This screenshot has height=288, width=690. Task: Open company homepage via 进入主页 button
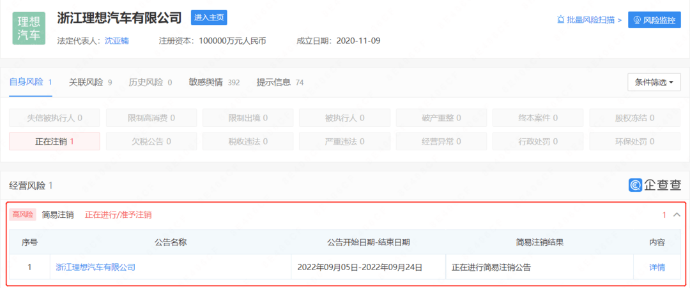(209, 18)
